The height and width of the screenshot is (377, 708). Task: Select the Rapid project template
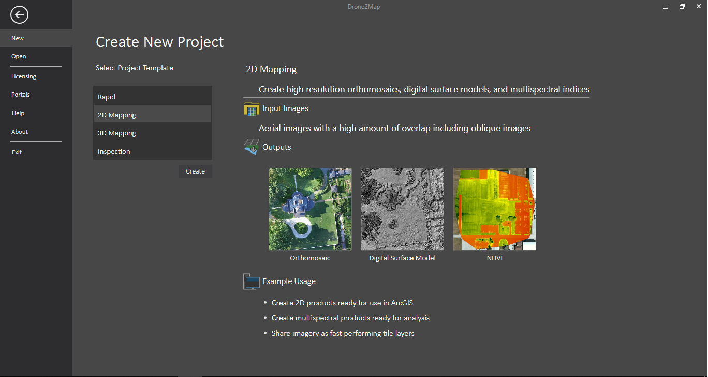[x=153, y=97]
